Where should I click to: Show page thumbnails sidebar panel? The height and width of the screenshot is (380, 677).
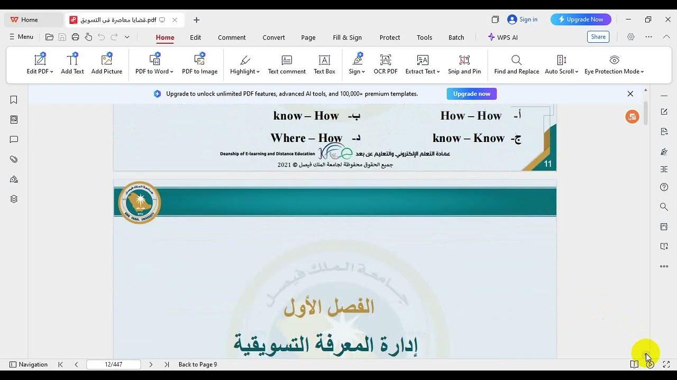click(x=14, y=120)
